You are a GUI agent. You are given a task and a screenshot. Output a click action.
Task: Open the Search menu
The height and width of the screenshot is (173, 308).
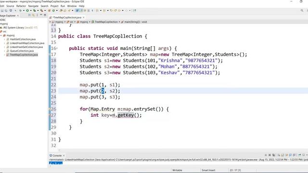point(44,6)
